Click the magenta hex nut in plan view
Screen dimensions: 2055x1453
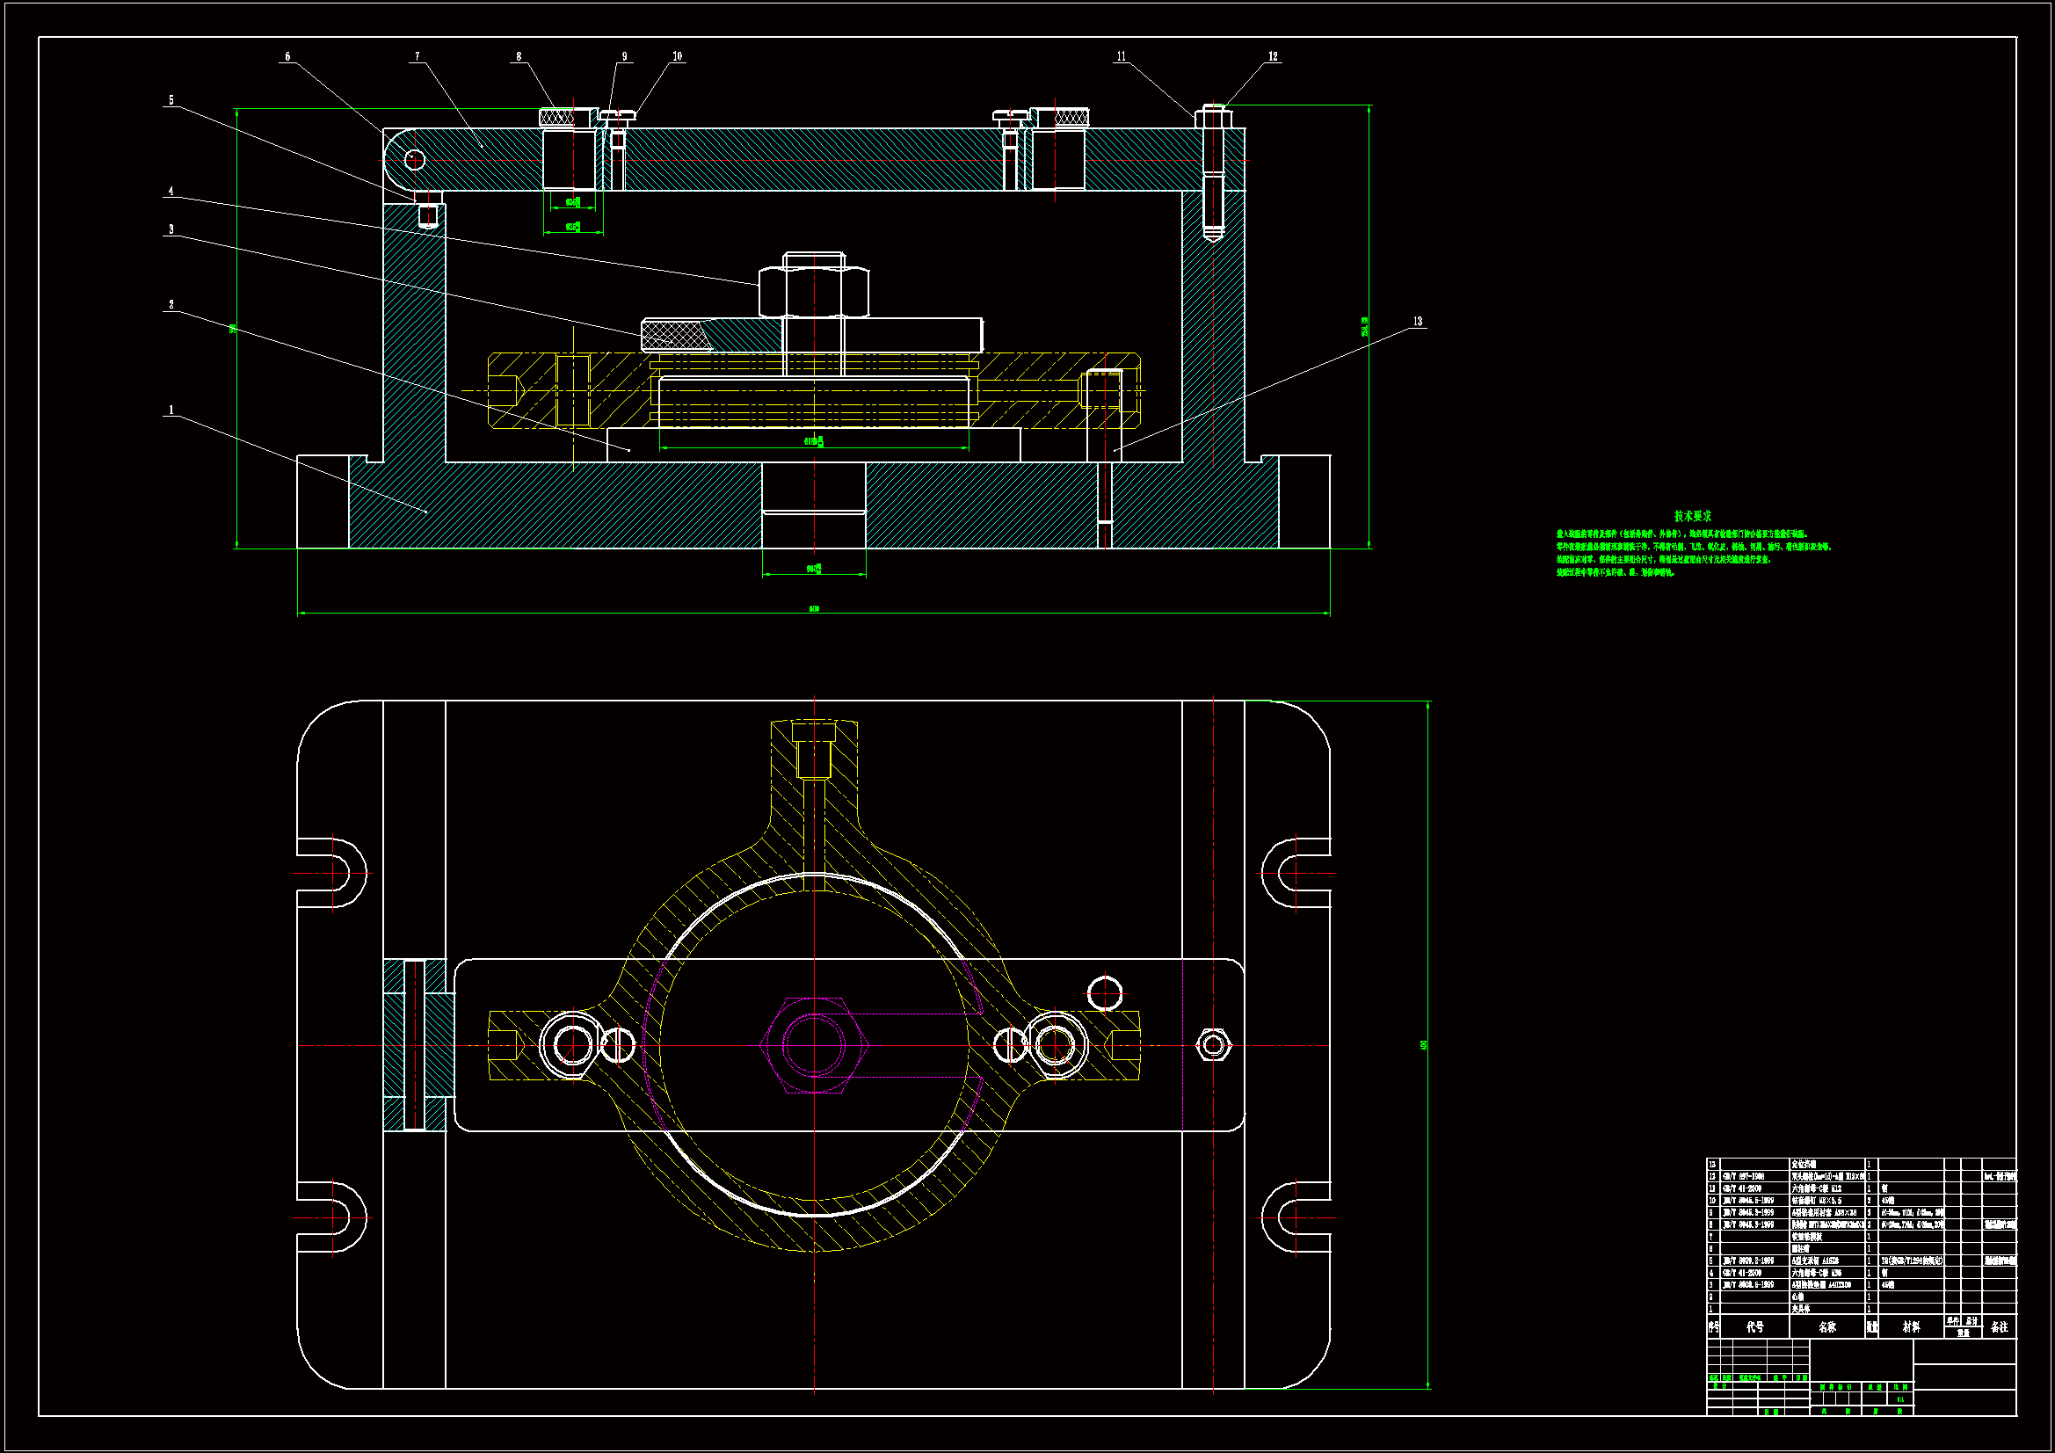814,1045
